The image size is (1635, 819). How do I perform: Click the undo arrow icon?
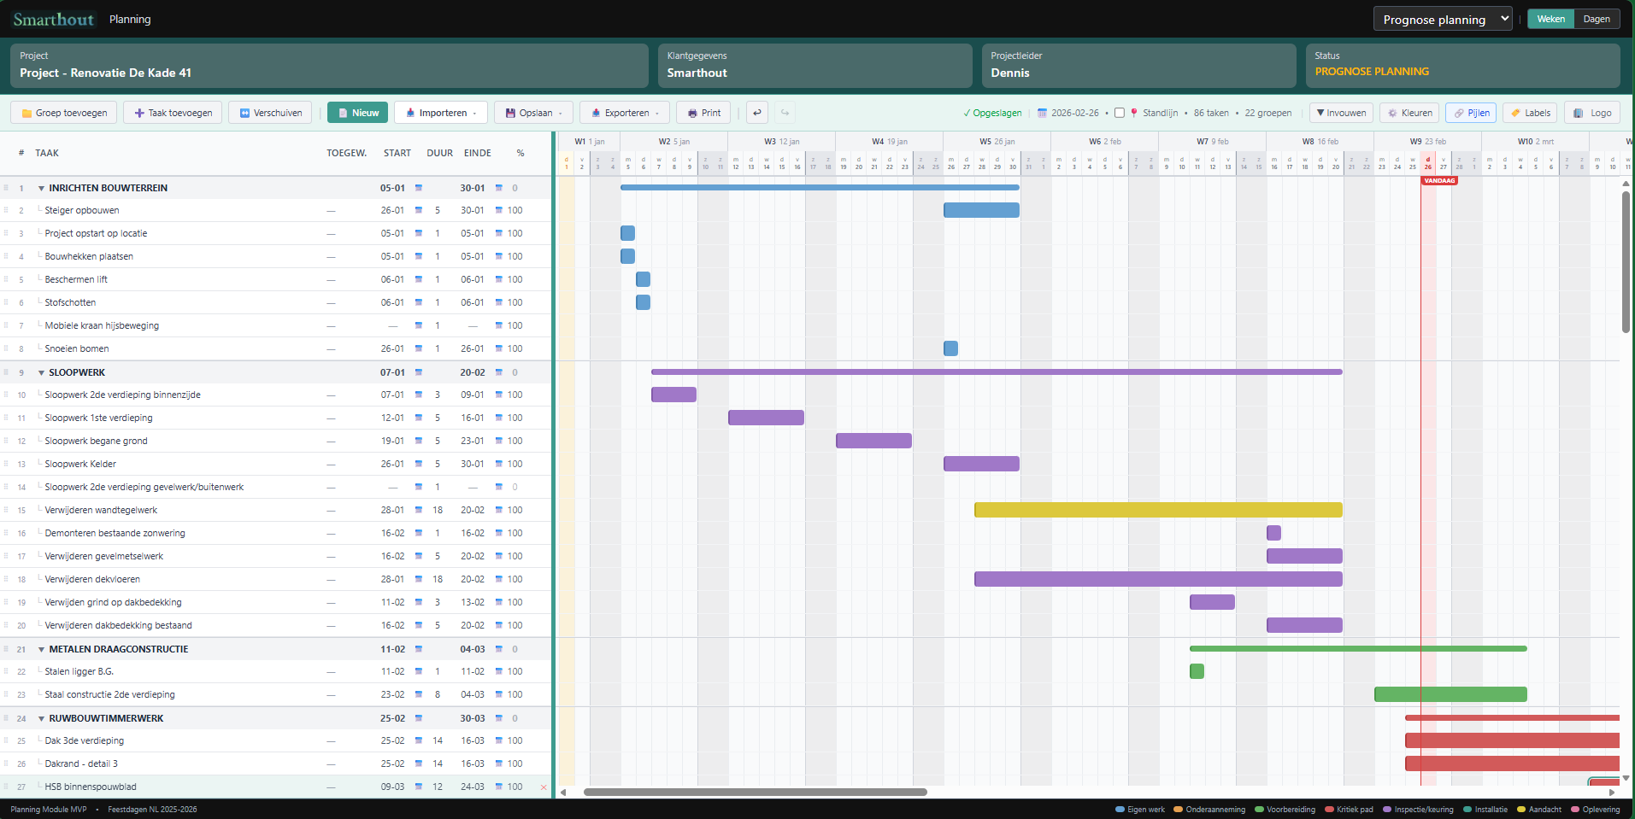[757, 112]
